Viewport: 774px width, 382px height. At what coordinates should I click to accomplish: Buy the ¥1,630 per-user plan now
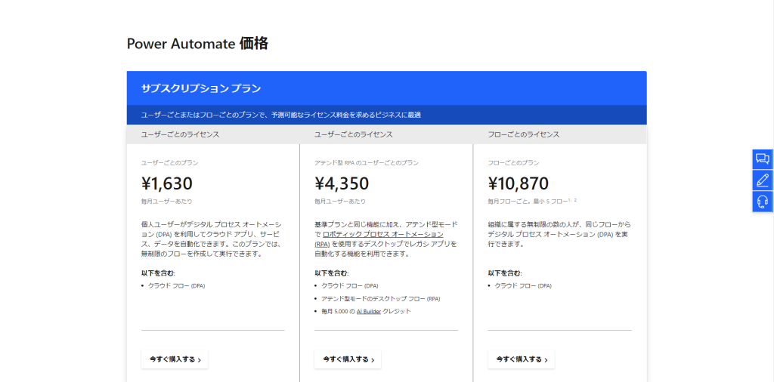tap(175, 359)
